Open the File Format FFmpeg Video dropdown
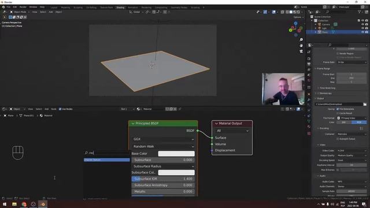Screen dimensions: 370x208 (x=351, y=118)
